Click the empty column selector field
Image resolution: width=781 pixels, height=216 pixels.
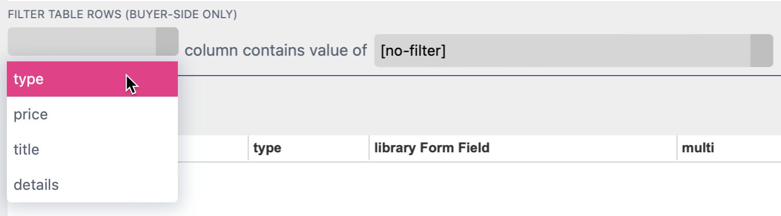click(x=82, y=41)
